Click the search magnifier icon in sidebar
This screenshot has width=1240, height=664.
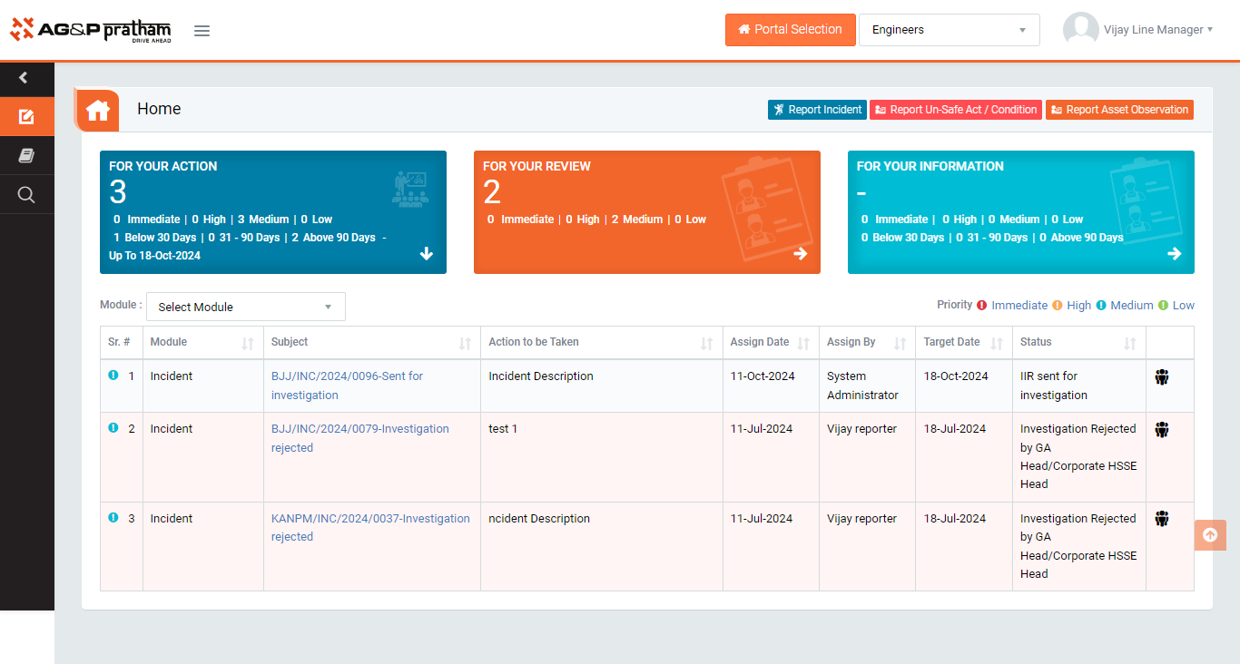tap(26, 195)
